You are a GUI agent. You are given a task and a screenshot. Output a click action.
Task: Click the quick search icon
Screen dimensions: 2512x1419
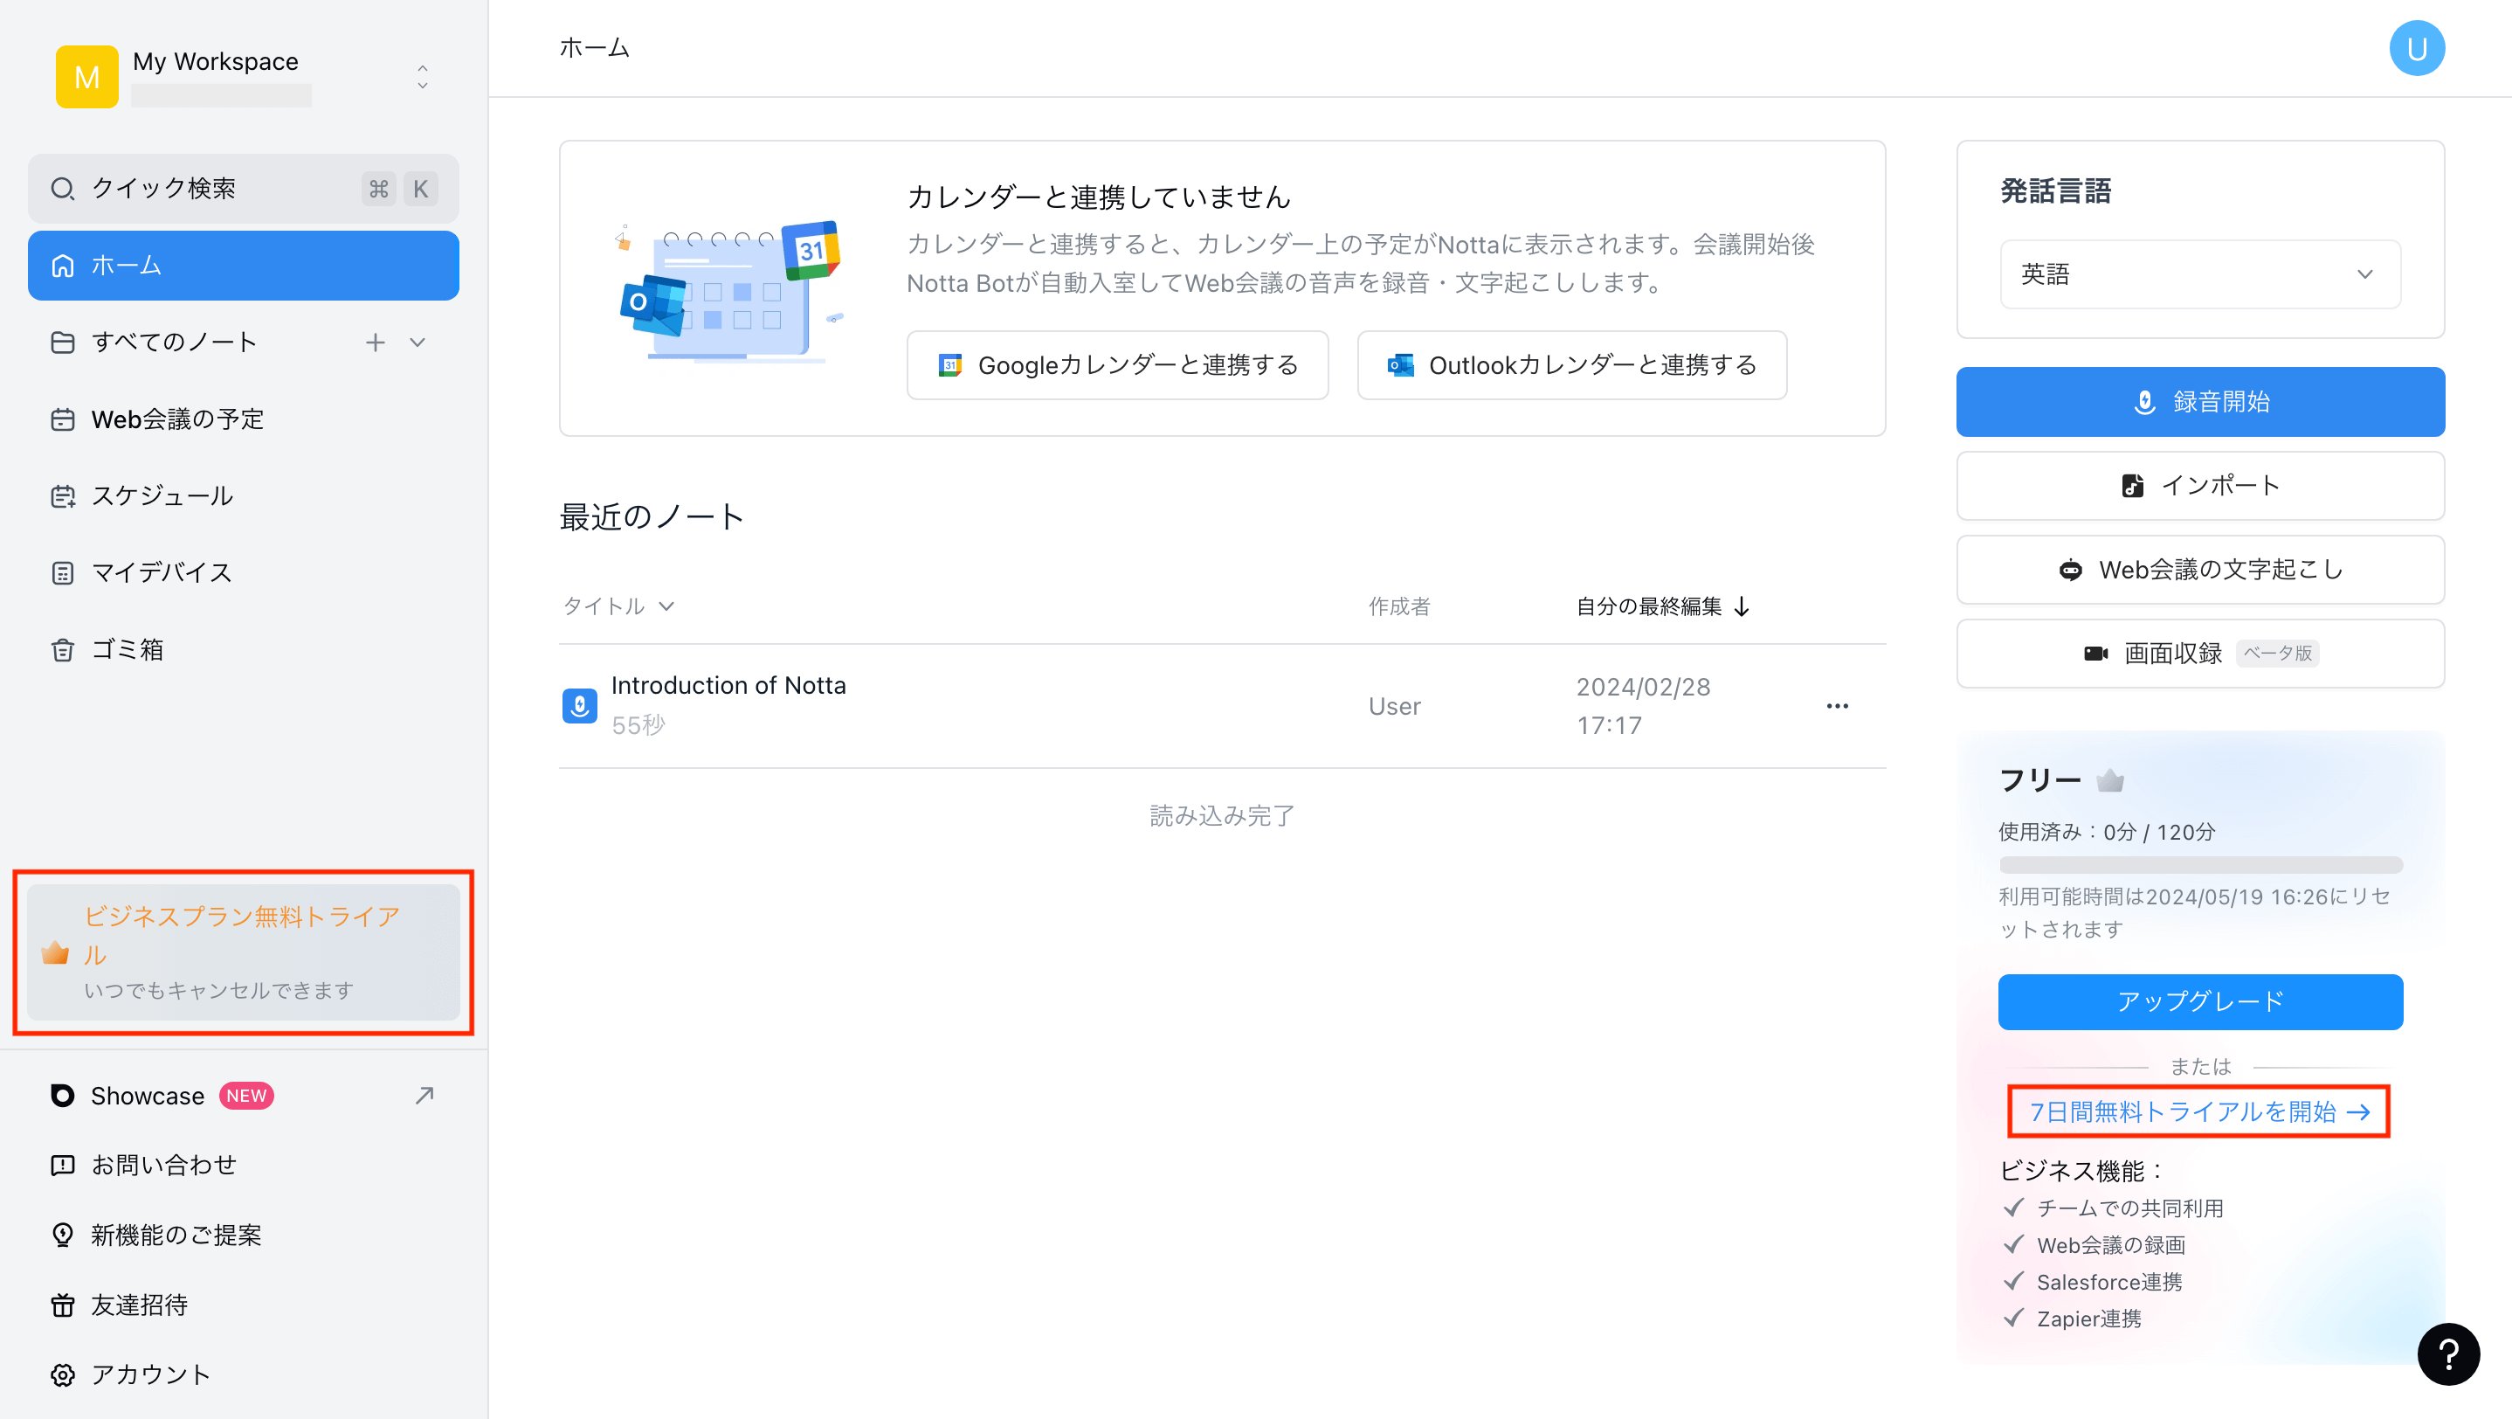[62, 190]
